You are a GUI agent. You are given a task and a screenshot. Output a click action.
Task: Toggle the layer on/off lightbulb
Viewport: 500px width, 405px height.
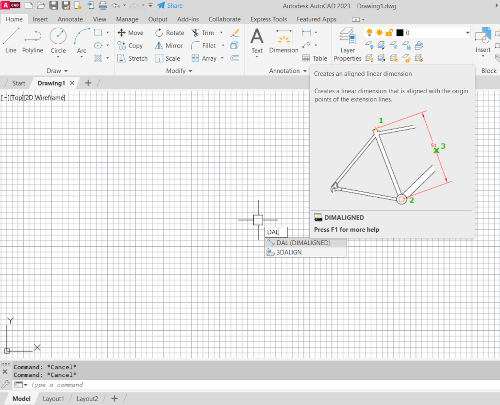[x=369, y=33]
